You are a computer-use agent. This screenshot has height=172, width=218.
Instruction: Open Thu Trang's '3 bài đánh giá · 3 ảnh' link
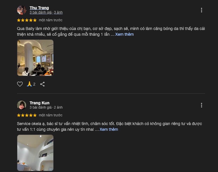(46, 12)
